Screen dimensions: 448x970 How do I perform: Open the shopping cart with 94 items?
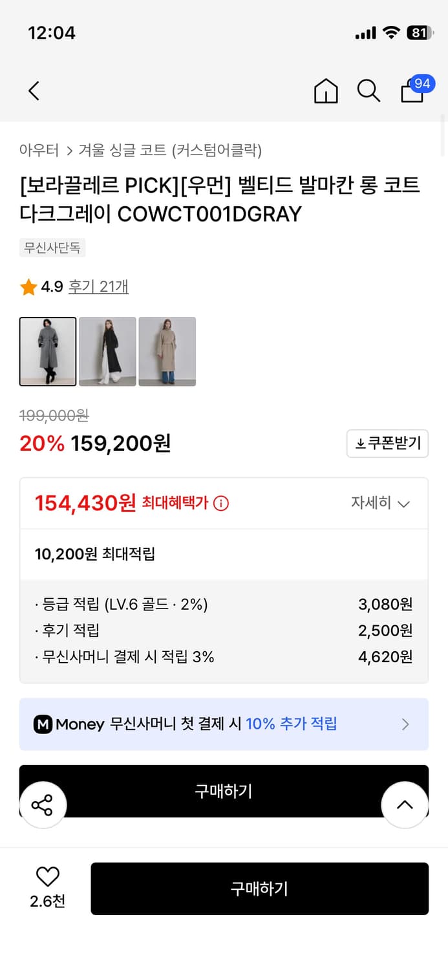click(x=412, y=92)
